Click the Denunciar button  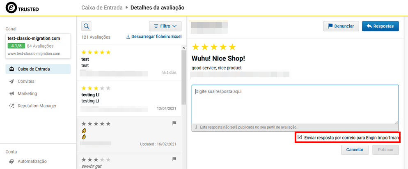coord(341,26)
